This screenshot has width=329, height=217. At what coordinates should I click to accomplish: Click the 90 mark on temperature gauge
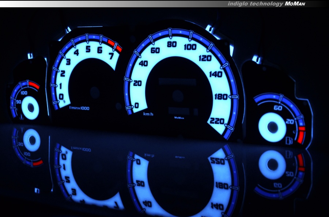pos(19,102)
